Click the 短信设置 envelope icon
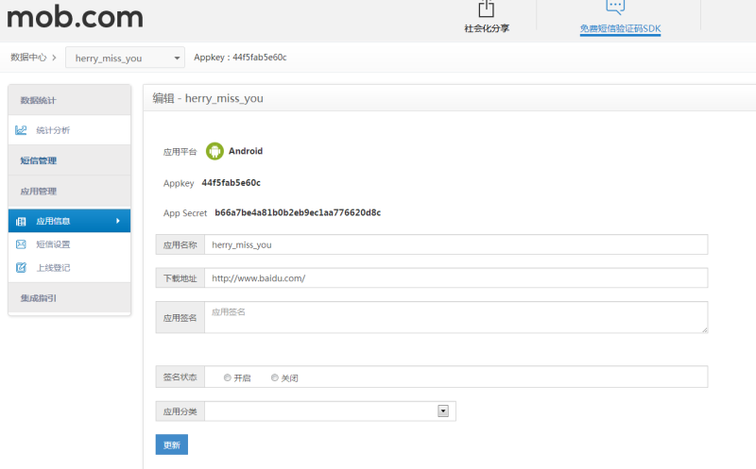 pyautogui.click(x=21, y=244)
